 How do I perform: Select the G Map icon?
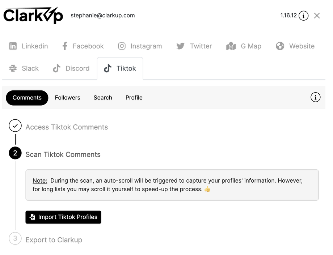click(x=231, y=46)
